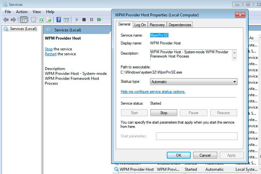The height and width of the screenshot is (174, 261).
Task: Open Help via the blue question-mark icon
Action: point(59,20)
